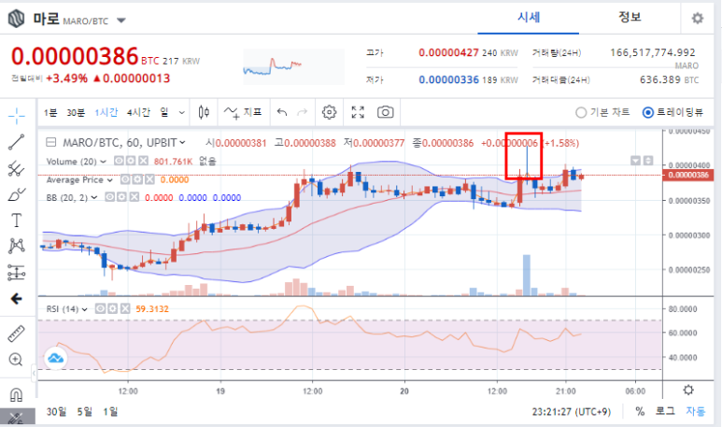Toggle fullscreen chart mode
This screenshot has width=722, height=427.
(358, 112)
